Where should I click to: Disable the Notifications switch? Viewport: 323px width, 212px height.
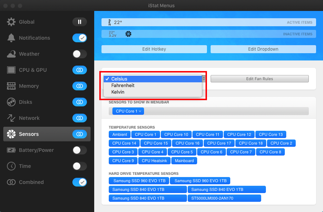click(x=80, y=38)
